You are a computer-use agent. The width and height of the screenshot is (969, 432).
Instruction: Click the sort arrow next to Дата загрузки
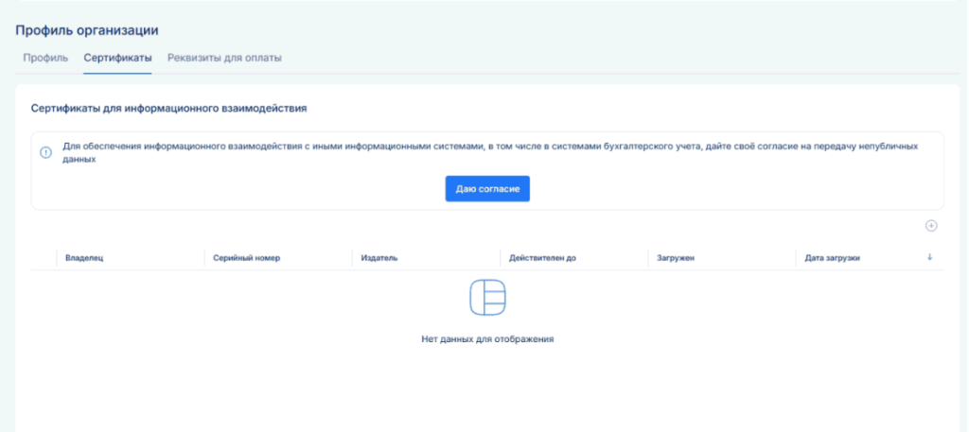point(929,257)
